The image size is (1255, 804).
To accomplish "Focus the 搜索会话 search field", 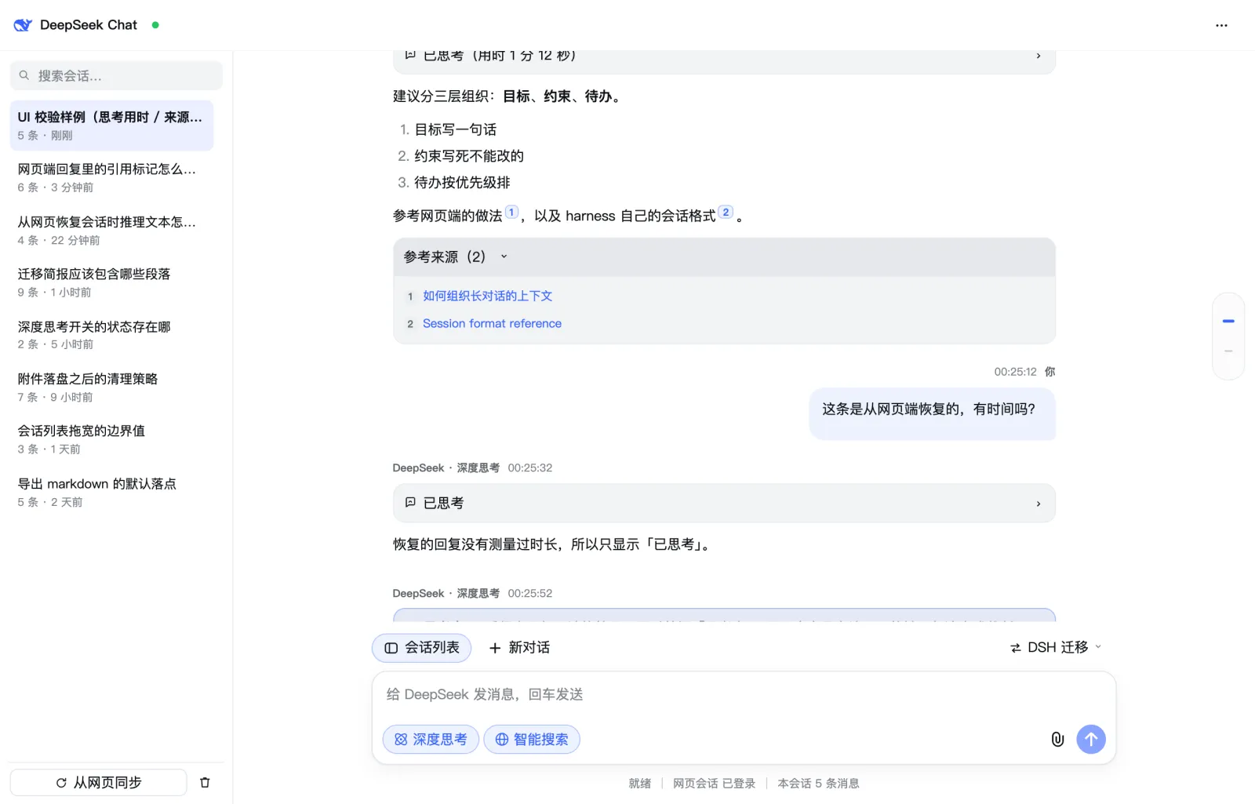I will [116, 75].
